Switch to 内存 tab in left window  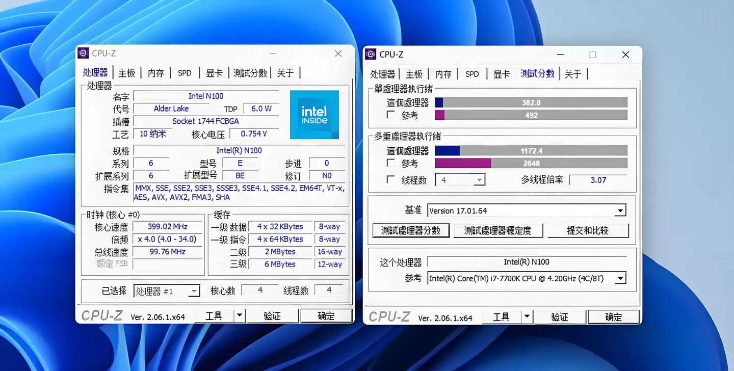(x=156, y=73)
